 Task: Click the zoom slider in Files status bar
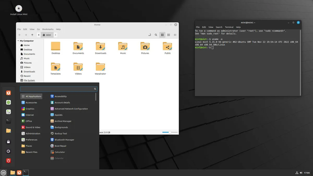[x=170, y=132]
